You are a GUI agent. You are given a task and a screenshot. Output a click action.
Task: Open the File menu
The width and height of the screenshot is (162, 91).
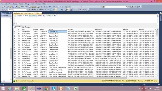pos(2,4)
